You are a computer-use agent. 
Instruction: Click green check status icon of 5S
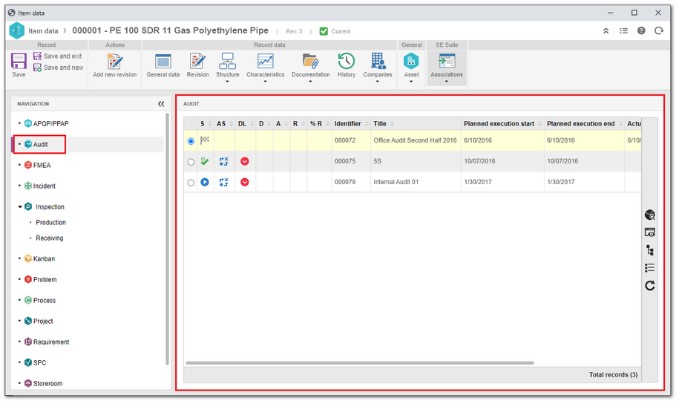pyautogui.click(x=205, y=161)
